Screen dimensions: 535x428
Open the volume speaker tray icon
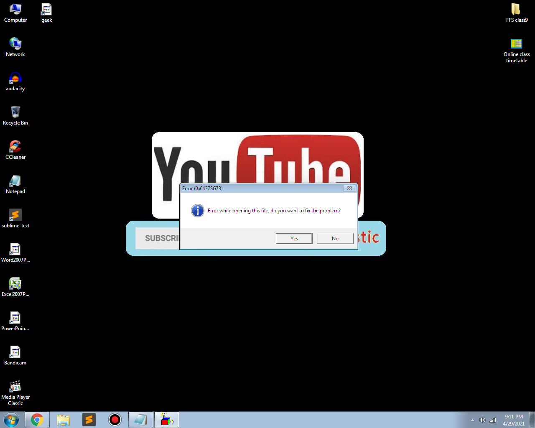(482, 420)
